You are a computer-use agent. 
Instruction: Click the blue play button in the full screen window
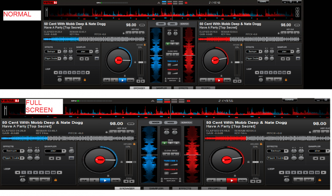click(x=105, y=181)
